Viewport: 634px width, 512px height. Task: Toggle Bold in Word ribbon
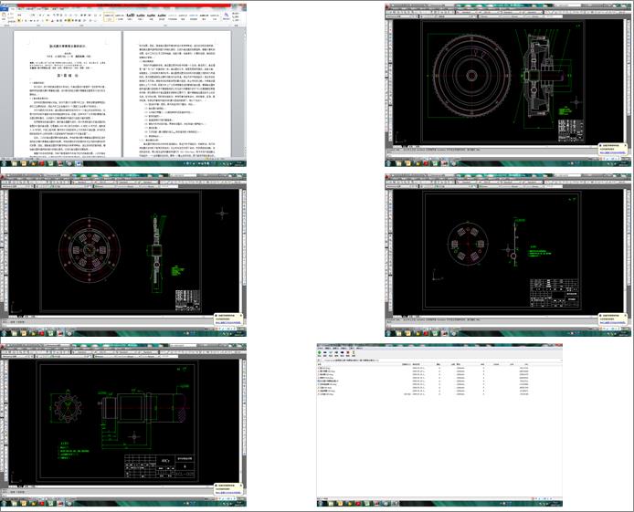click(x=19, y=20)
